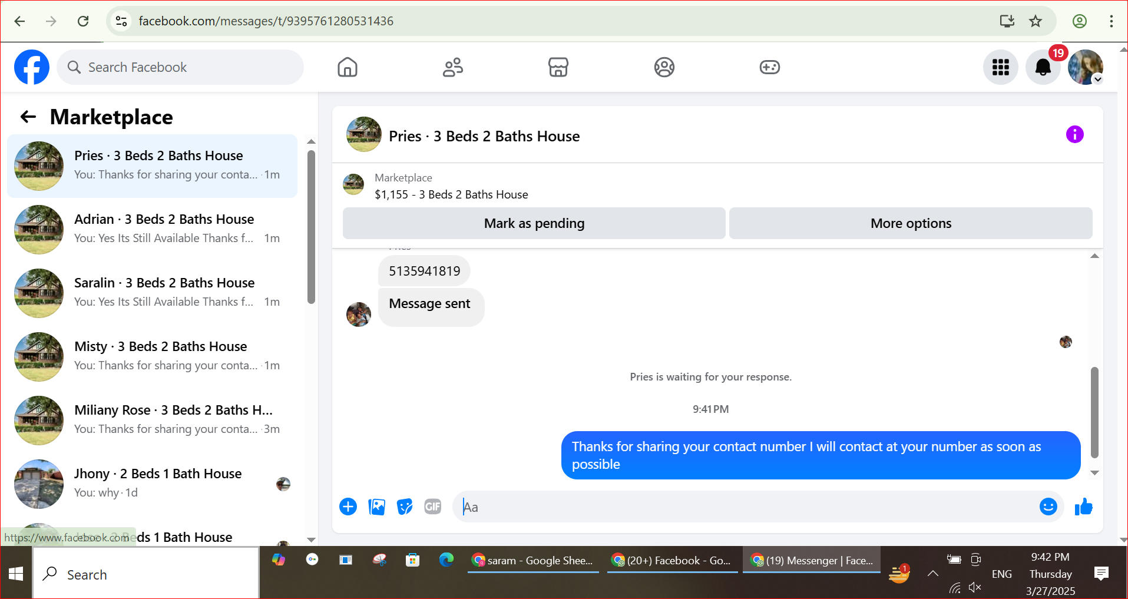
Task: Attach a photo using the image icon
Action: point(376,507)
